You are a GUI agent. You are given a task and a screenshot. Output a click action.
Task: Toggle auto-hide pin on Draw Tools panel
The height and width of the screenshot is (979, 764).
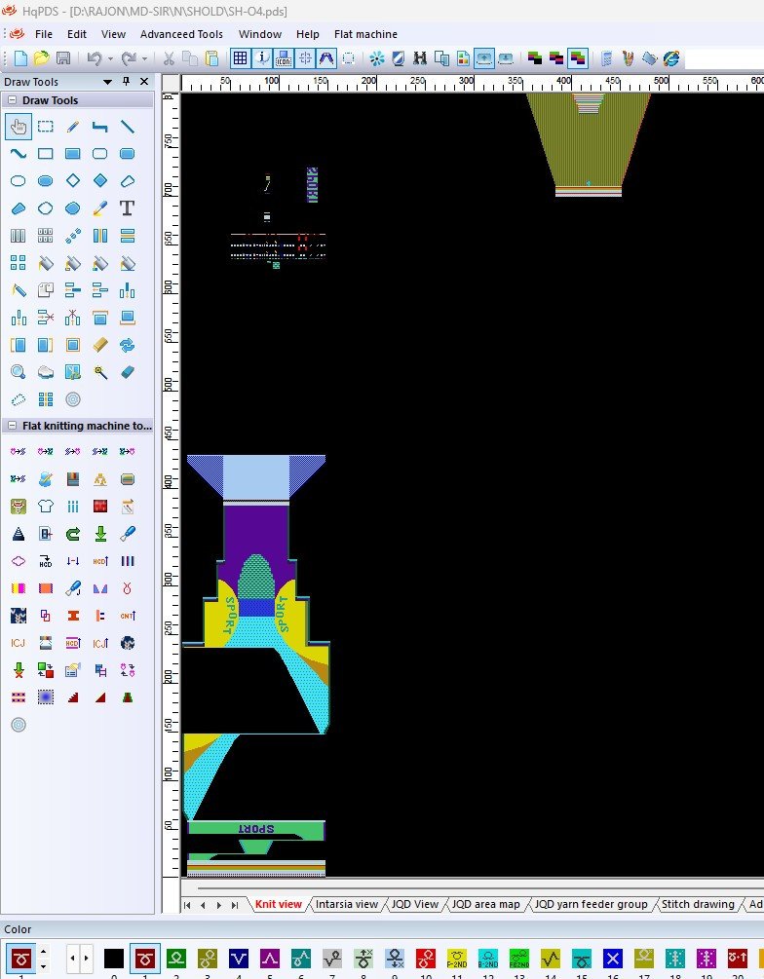126,82
